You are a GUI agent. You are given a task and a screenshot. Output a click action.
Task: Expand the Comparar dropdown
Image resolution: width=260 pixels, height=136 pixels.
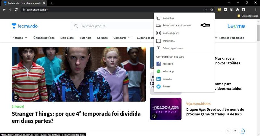click(x=122, y=38)
